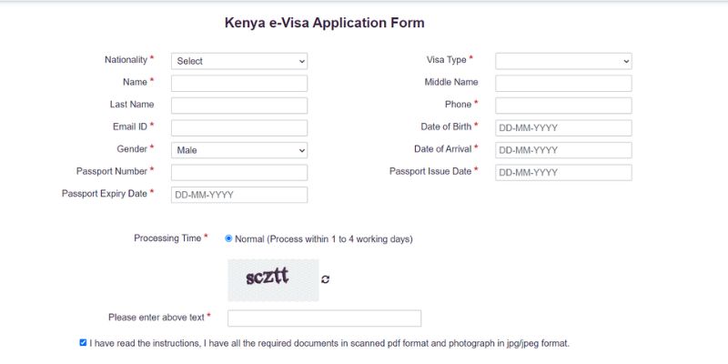Select the Phone input field
The height and width of the screenshot is (364, 728).
563,106
